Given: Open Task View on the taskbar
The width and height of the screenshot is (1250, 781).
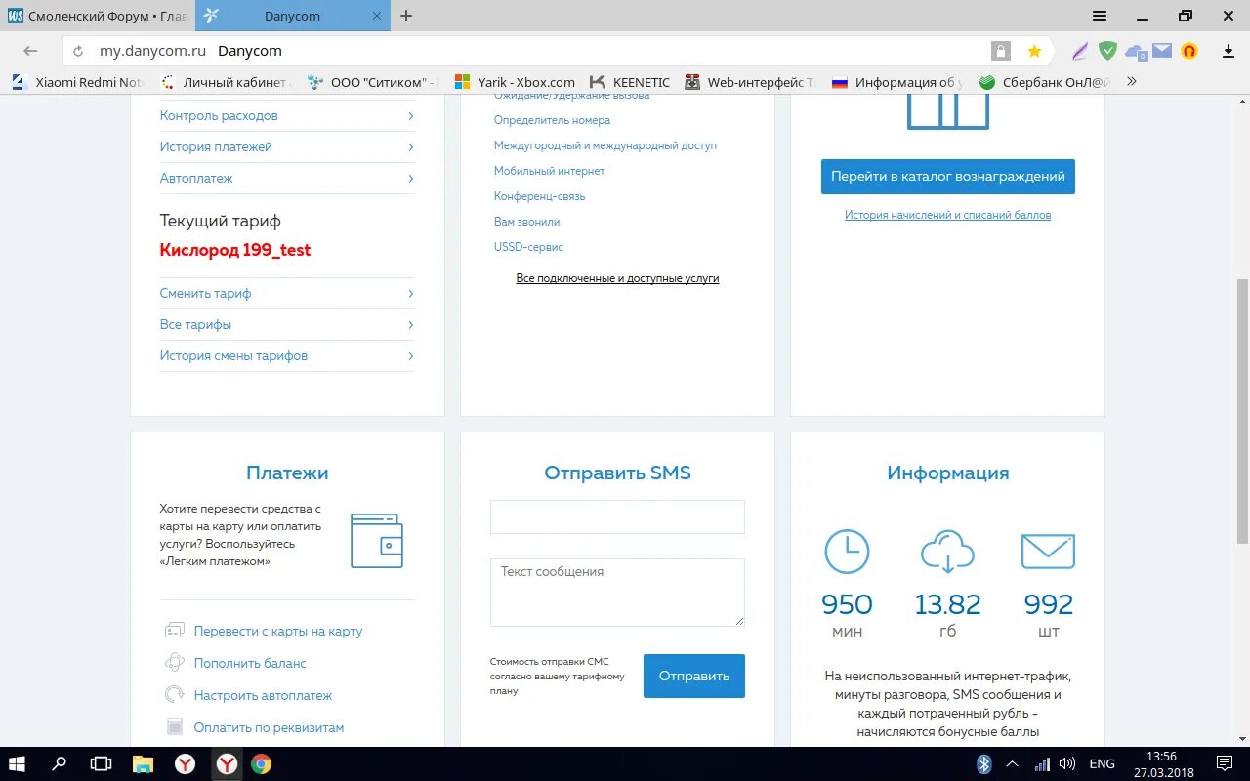Looking at the screenshot, I should point(101,763).
